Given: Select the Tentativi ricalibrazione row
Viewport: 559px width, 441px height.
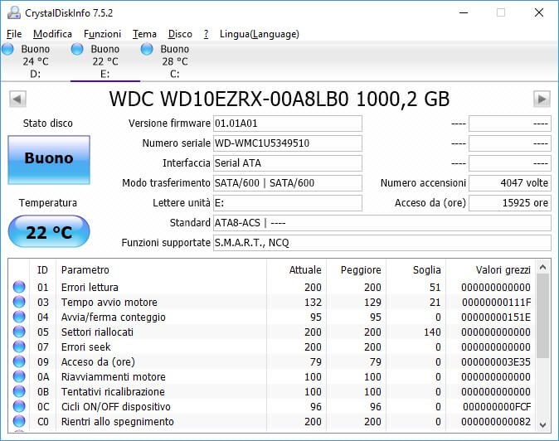Looking at the screenshot, I should [x=272, y=392].
